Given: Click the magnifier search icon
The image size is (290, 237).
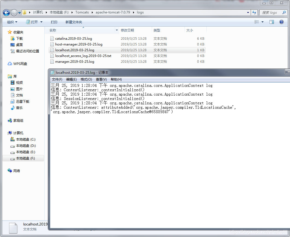Looking at the screenshot, I should [x=284, y=12].
